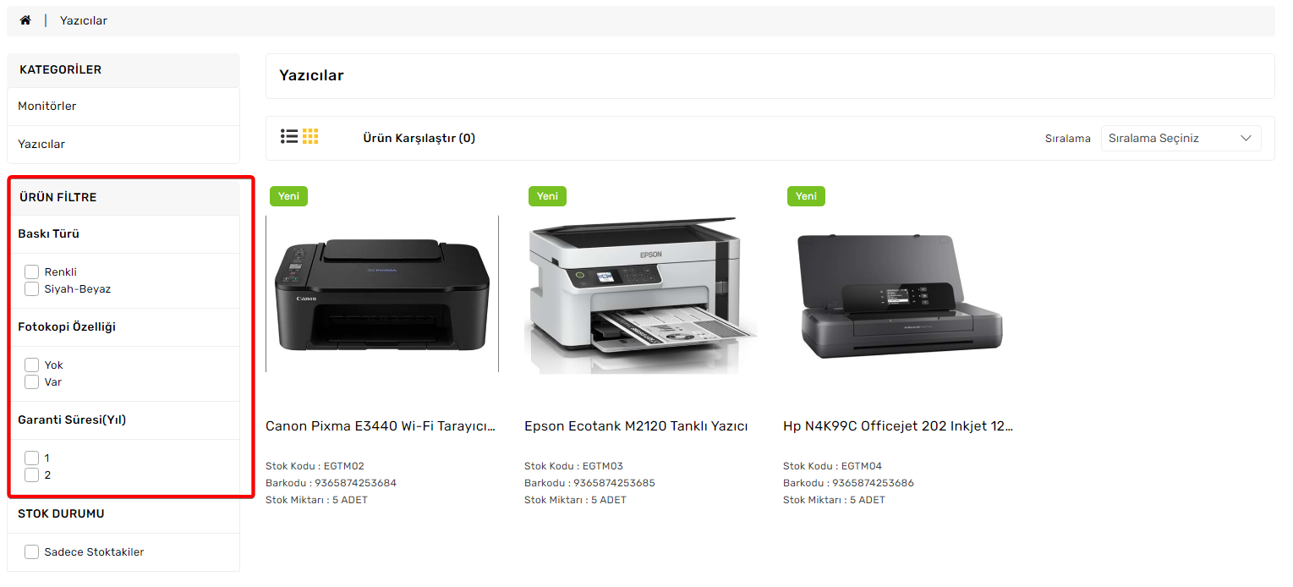The image size is (1293, 587).
Task: Open the Sıralama Seçiniz sort dropdown
Action: pos(1181,139)
